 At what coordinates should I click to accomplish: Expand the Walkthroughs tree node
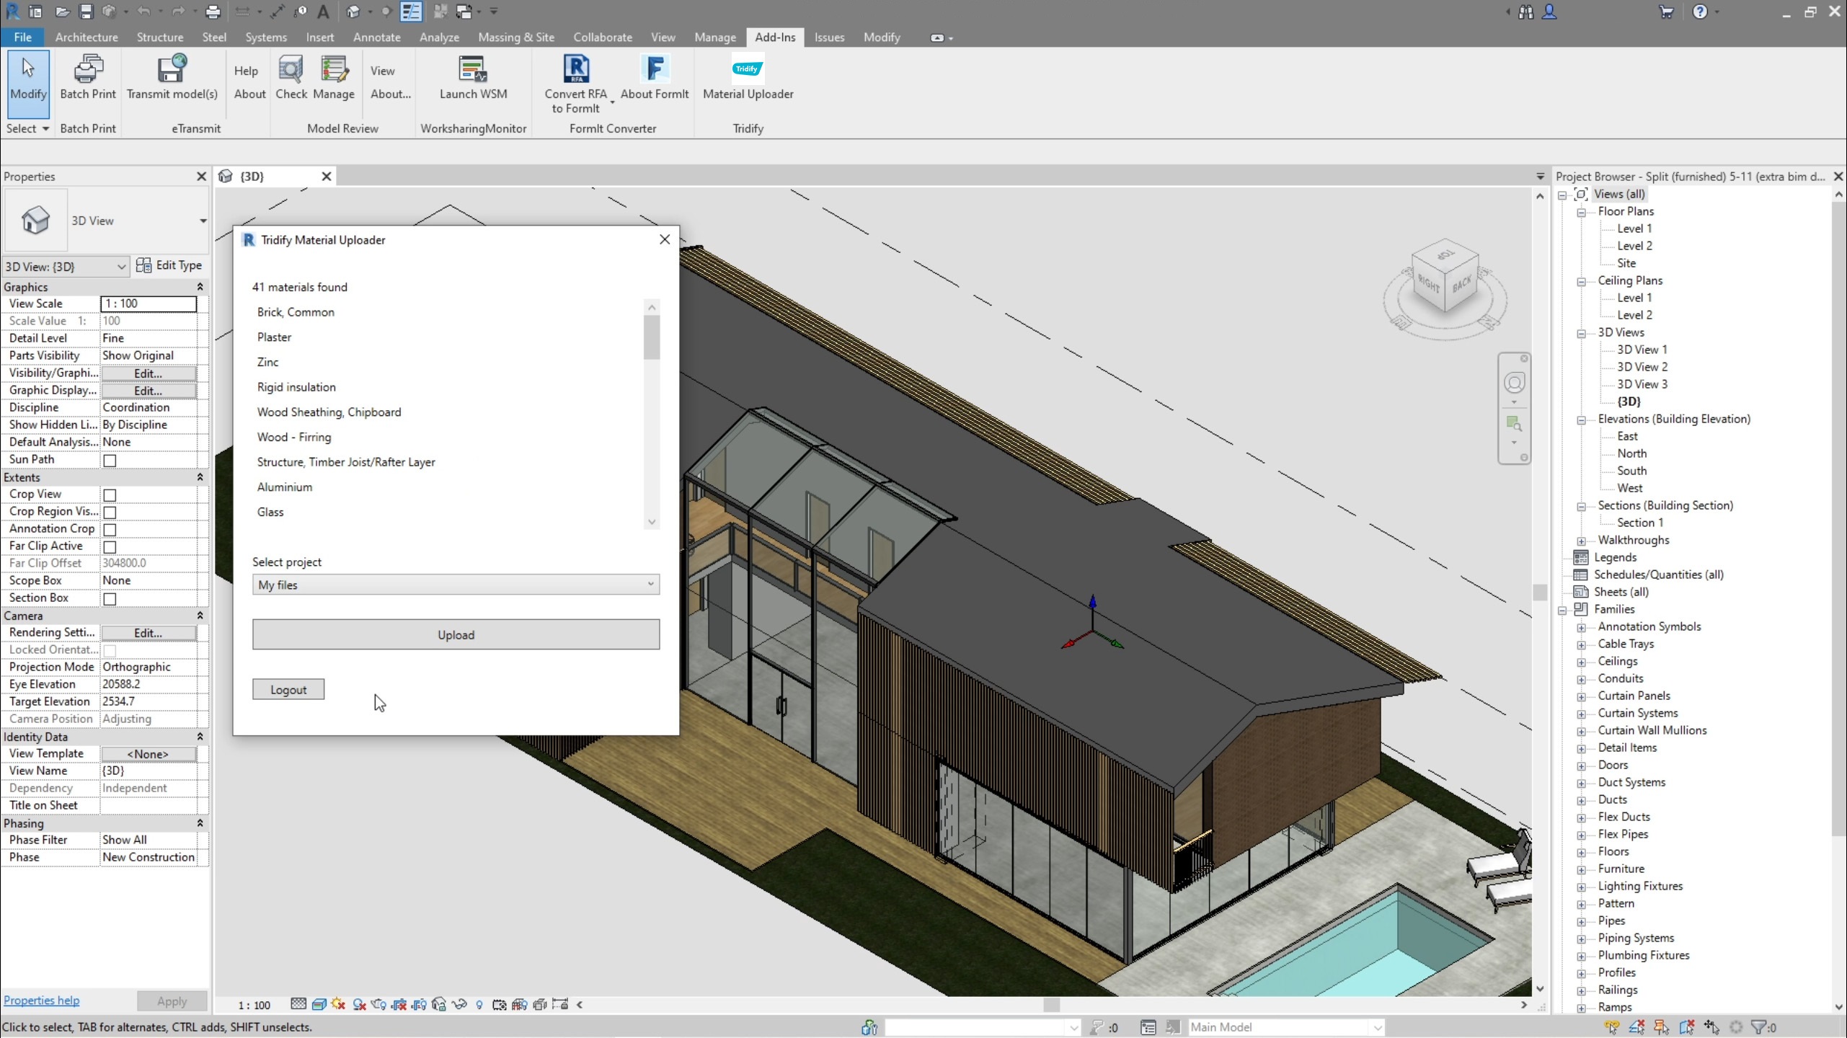click(x=1581, y=541)
